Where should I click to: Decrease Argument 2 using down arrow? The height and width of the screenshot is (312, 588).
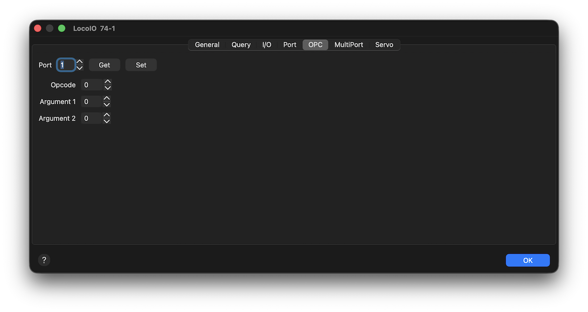coord(107,121)
